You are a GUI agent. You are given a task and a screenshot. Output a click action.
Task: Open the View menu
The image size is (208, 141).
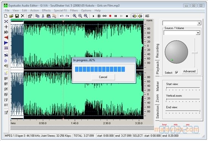click(16, 10)
